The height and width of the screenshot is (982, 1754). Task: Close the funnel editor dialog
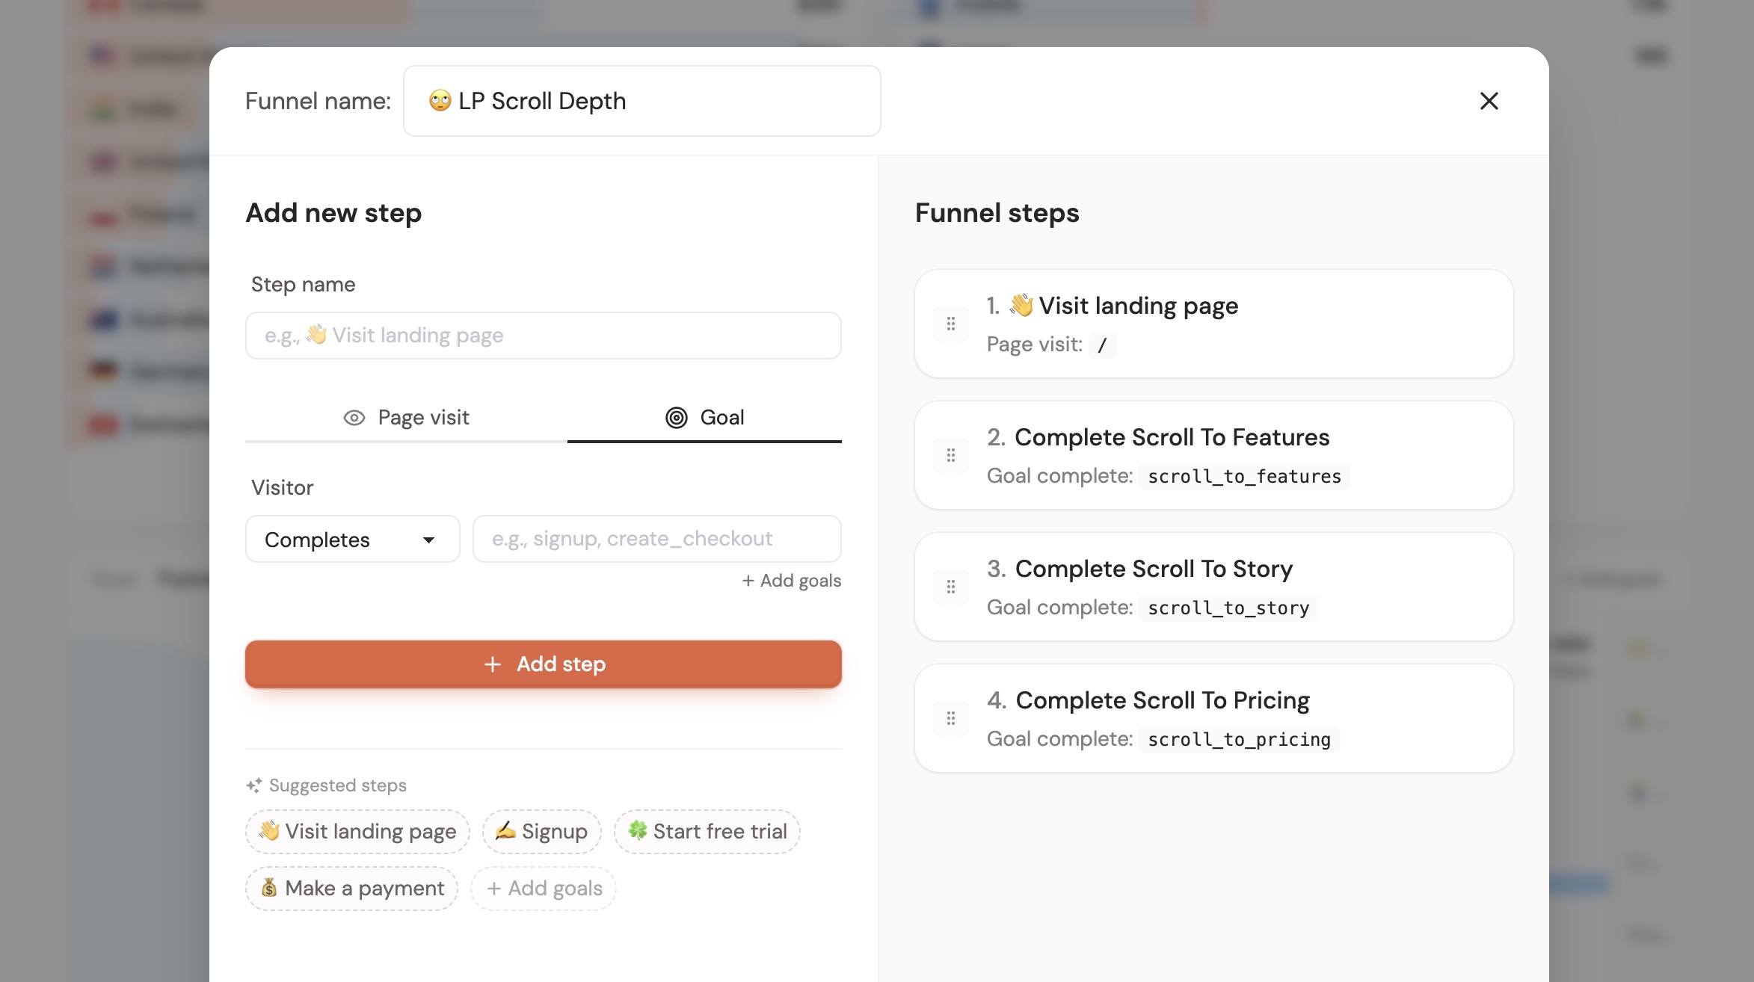1489,101
